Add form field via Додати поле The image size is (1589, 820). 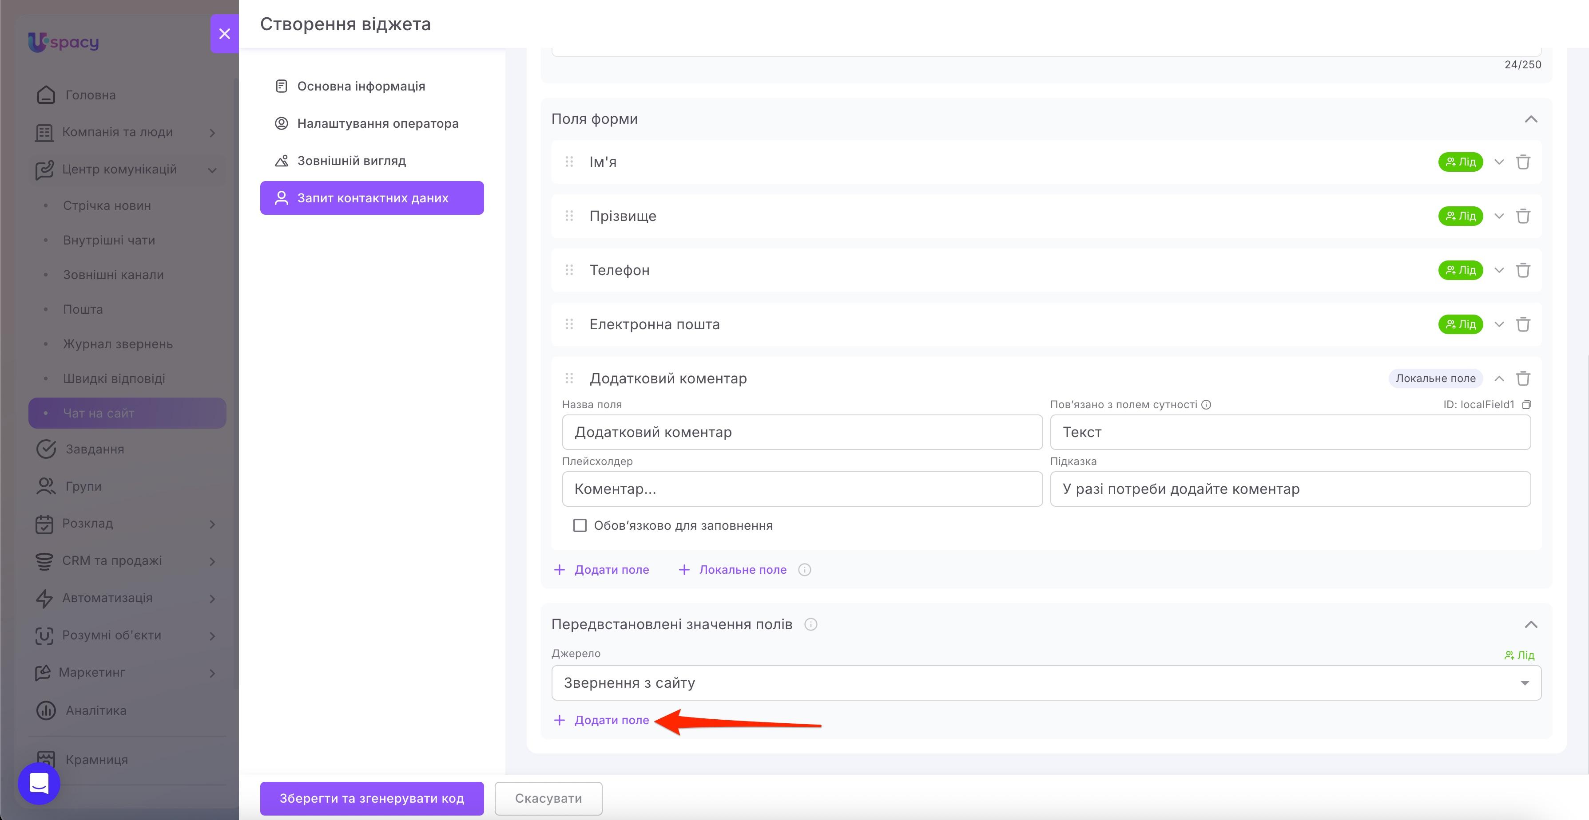coord(601,570)
